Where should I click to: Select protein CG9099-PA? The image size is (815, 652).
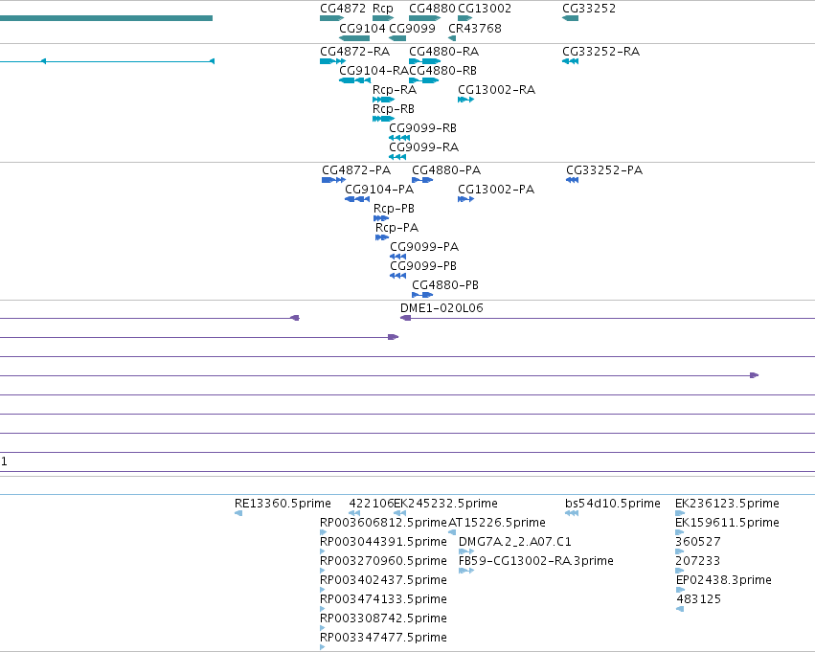click(424, 247)
